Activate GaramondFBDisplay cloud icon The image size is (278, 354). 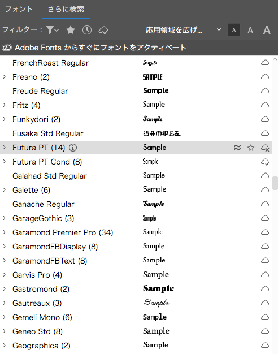pyautogui.click(x=265, y=247)
